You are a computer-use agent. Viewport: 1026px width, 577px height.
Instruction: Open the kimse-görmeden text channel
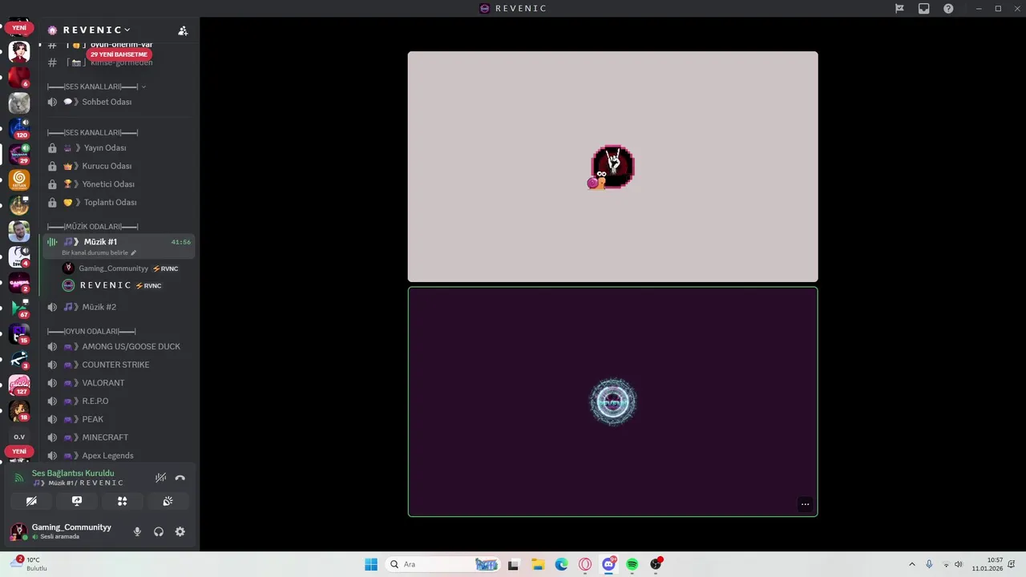click(x=118, y=63)
